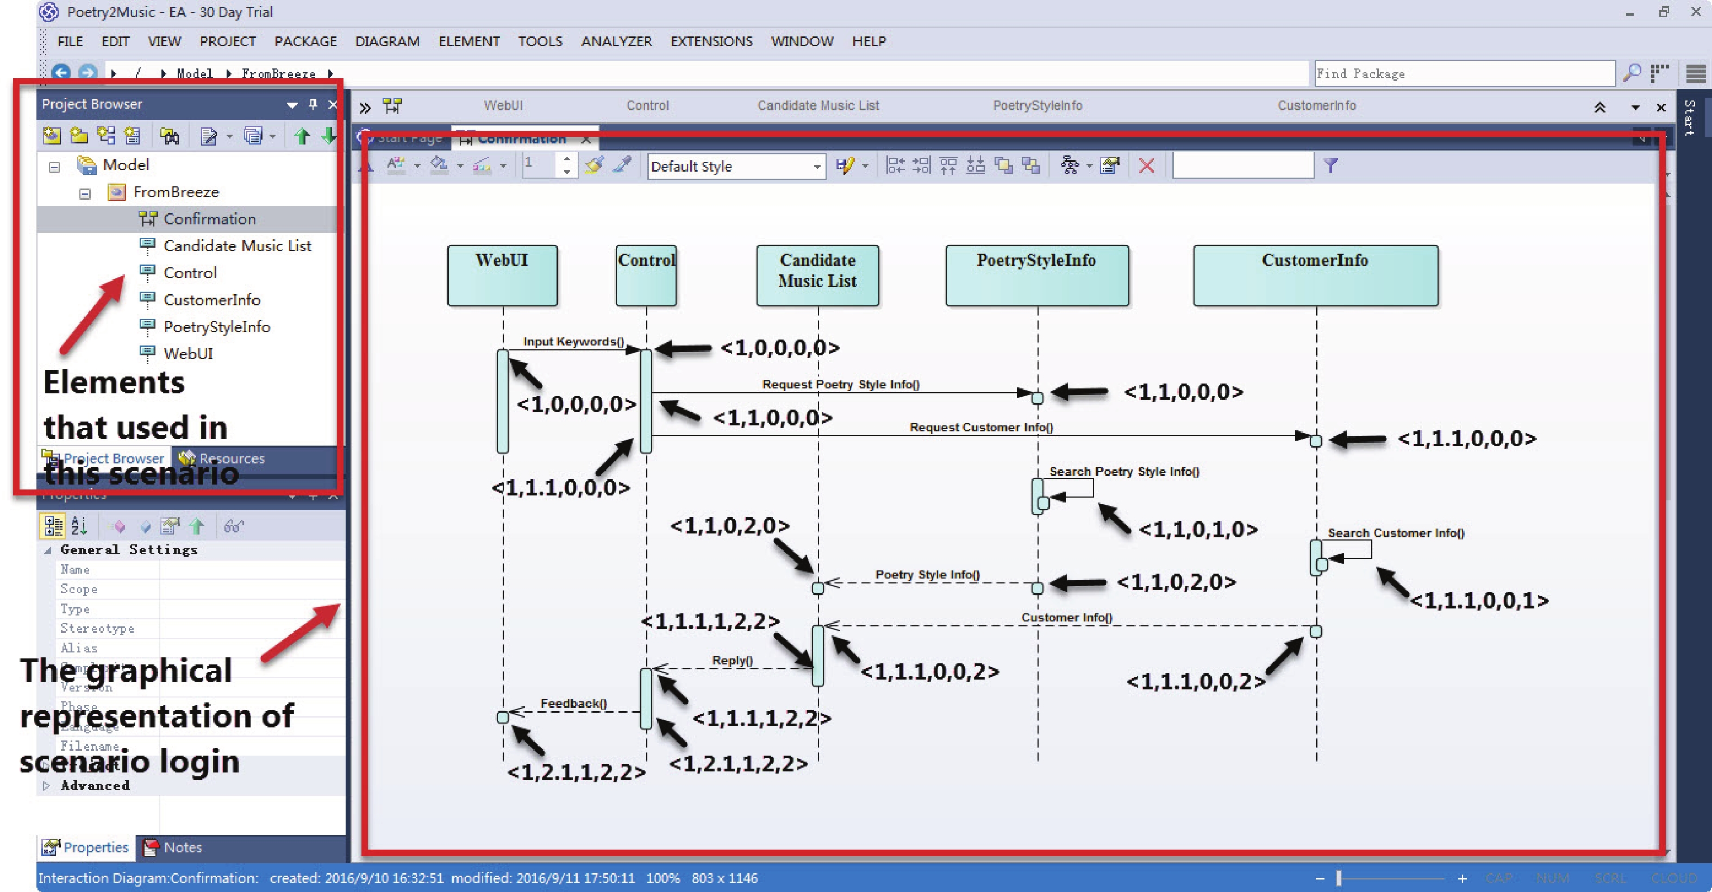Click the red X delete icon on diagram toolbar
1712x892 pixels.
(1147, 165)
